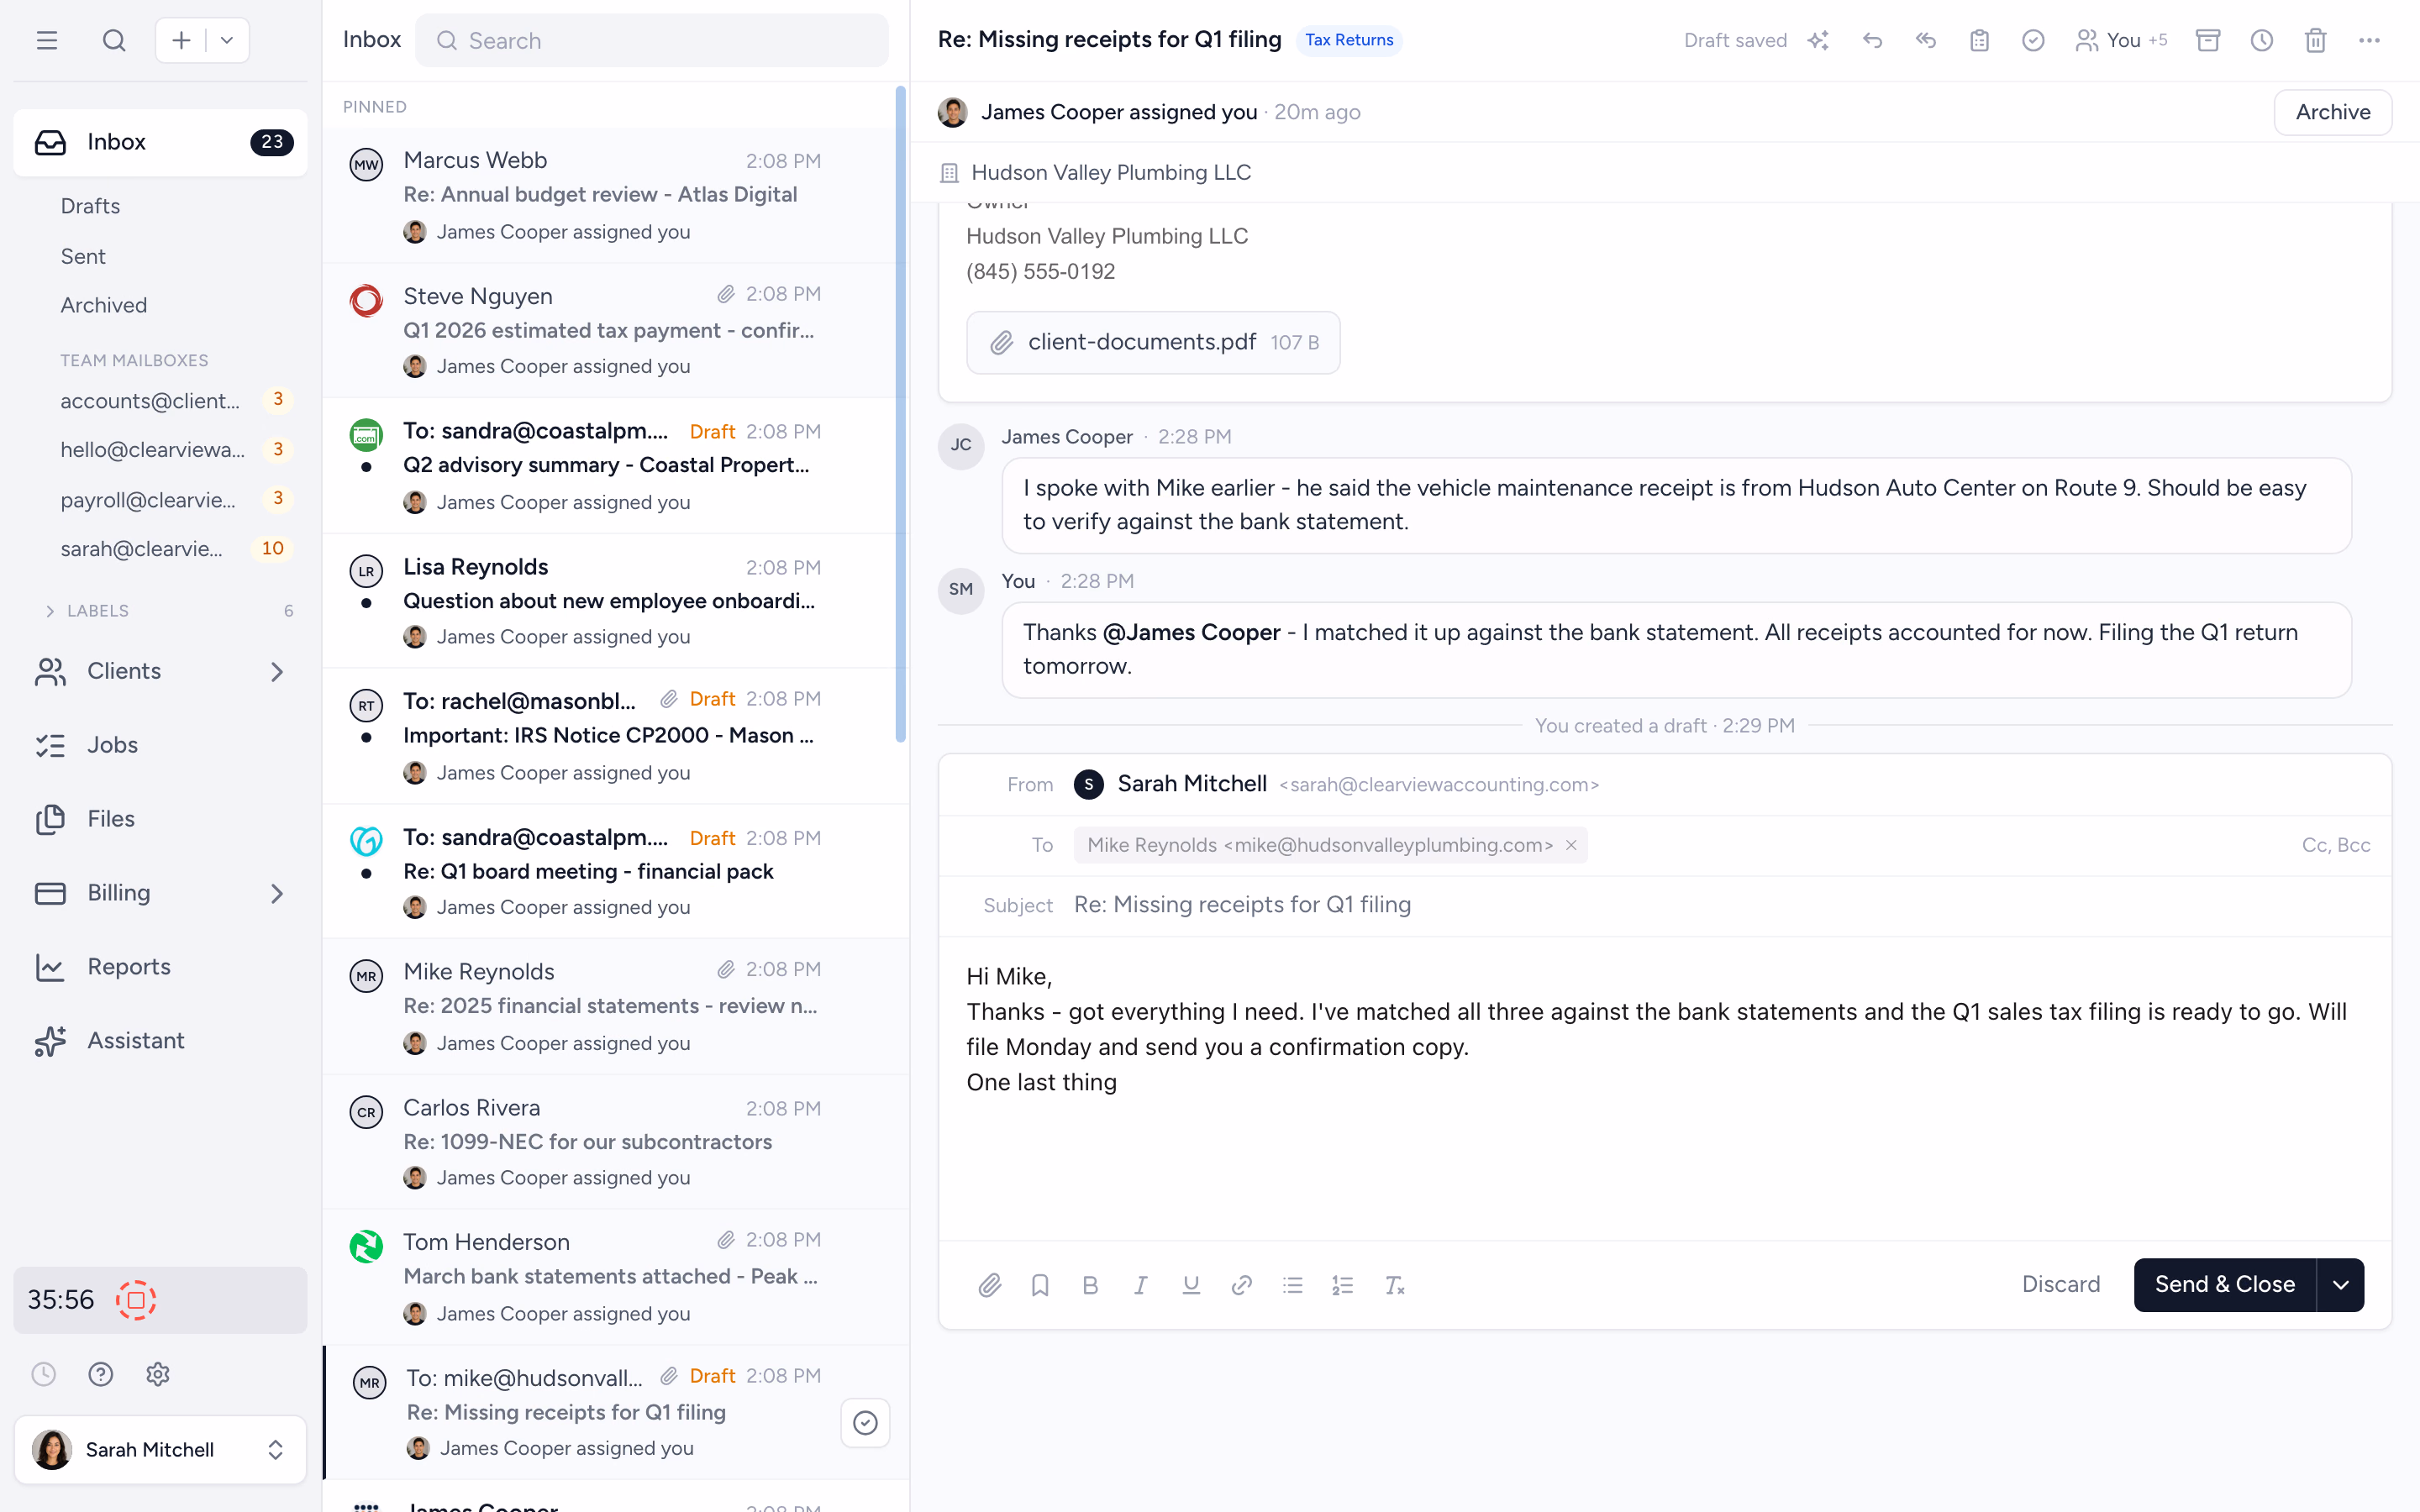Insert a hyperlink
2420x1512 pixels.
(1242, 1285)
